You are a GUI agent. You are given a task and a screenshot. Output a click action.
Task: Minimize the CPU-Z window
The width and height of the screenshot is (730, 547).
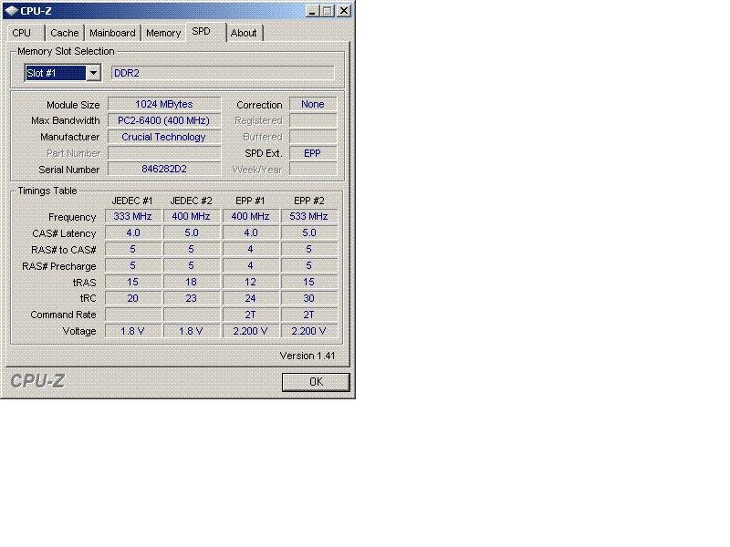pyautogui.click(x=312, y=11)
